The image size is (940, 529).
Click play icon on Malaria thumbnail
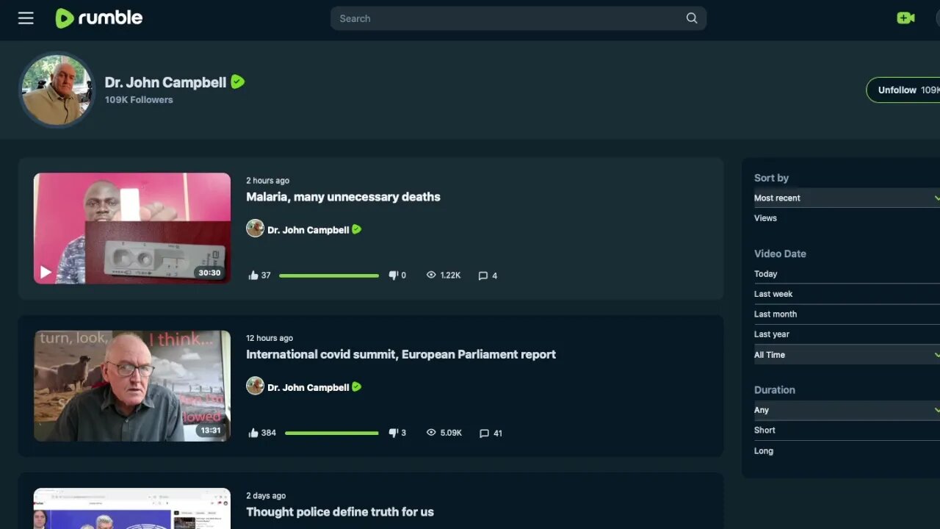[46, 273]
